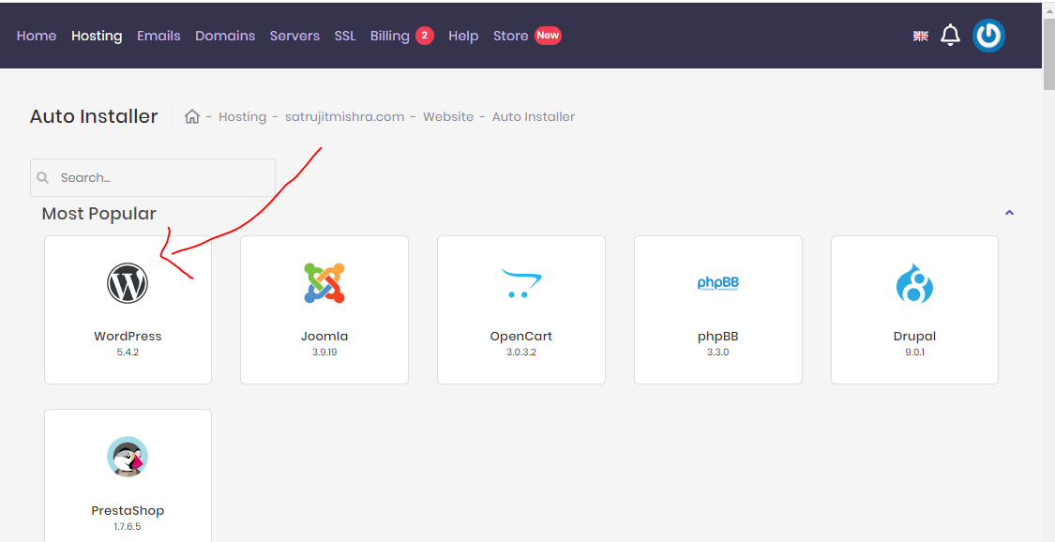Click the WordPress logo icon

coord(128,283)
